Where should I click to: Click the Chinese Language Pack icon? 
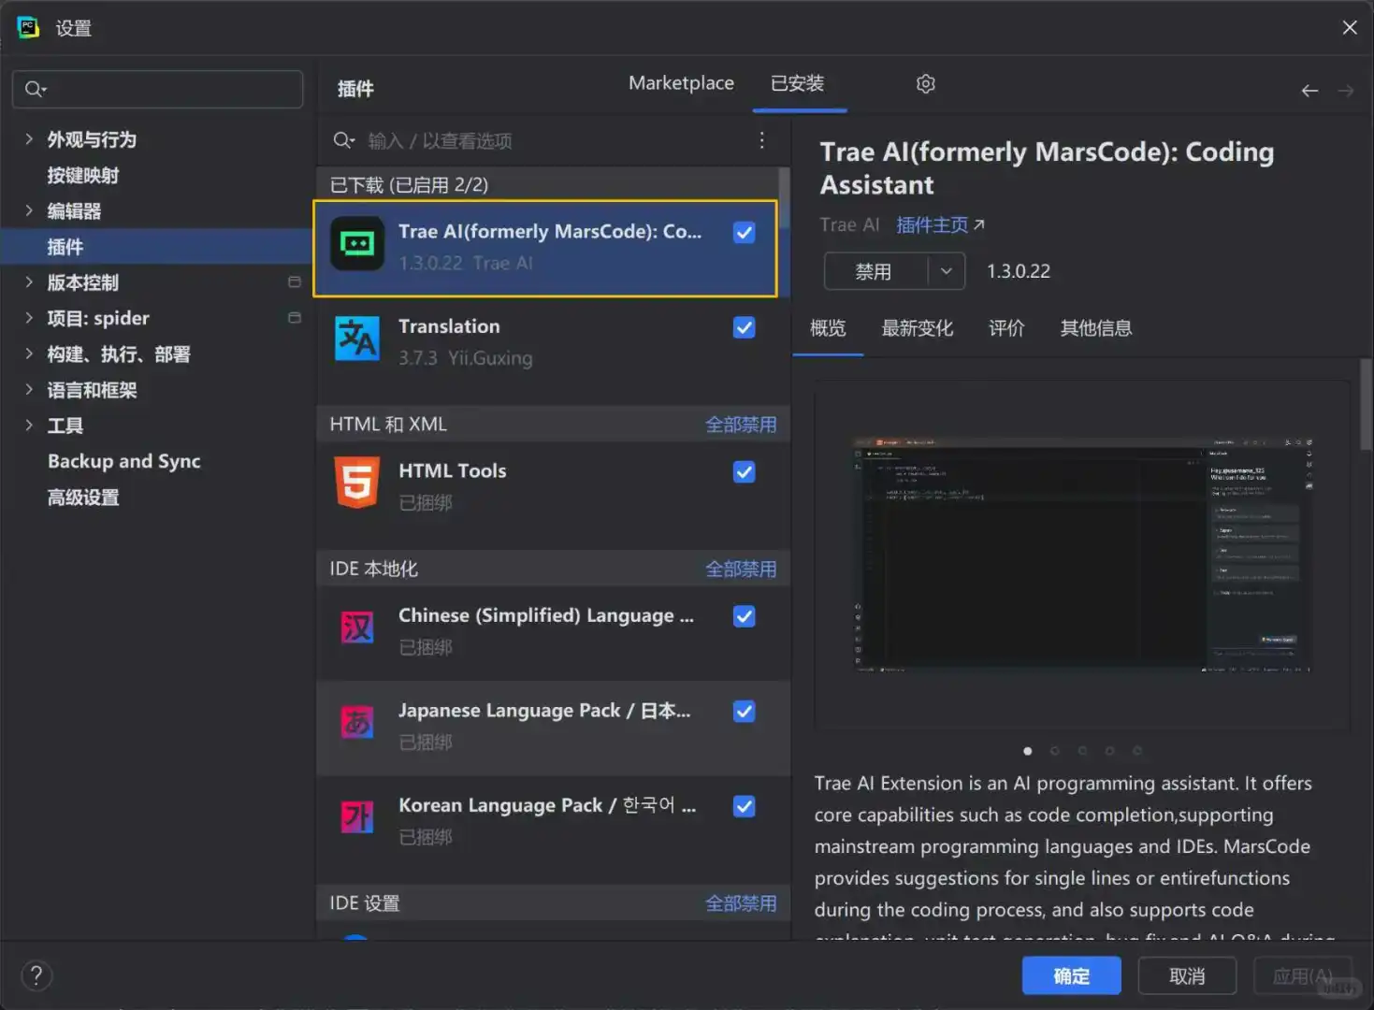[x=357, y=628]
